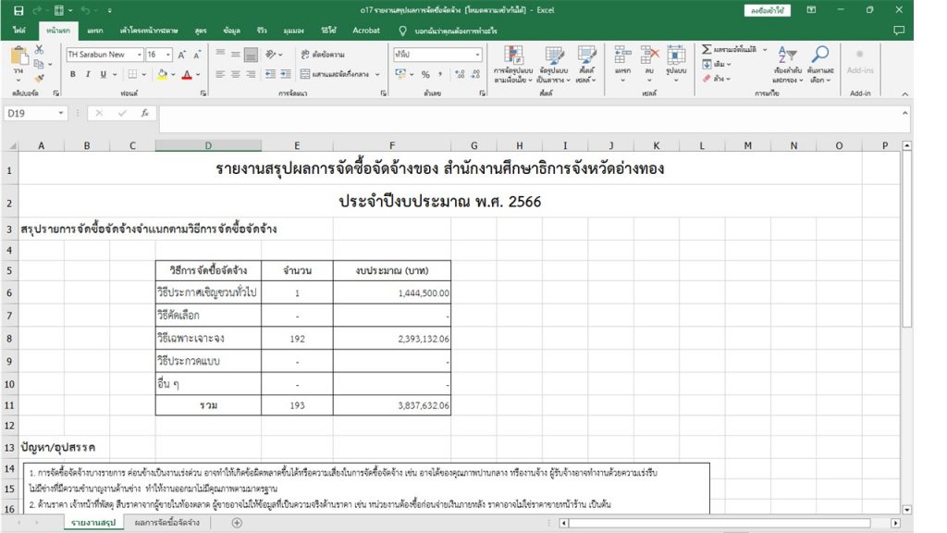The width and height of the screenshot is (947, 533).
Task: Open the แทรก (Insert) ribbon tab
Action: [95, 31]
